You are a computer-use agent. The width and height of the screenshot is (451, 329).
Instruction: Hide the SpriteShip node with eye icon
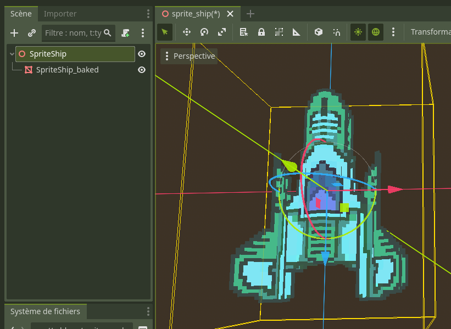[x=142, y=54]
